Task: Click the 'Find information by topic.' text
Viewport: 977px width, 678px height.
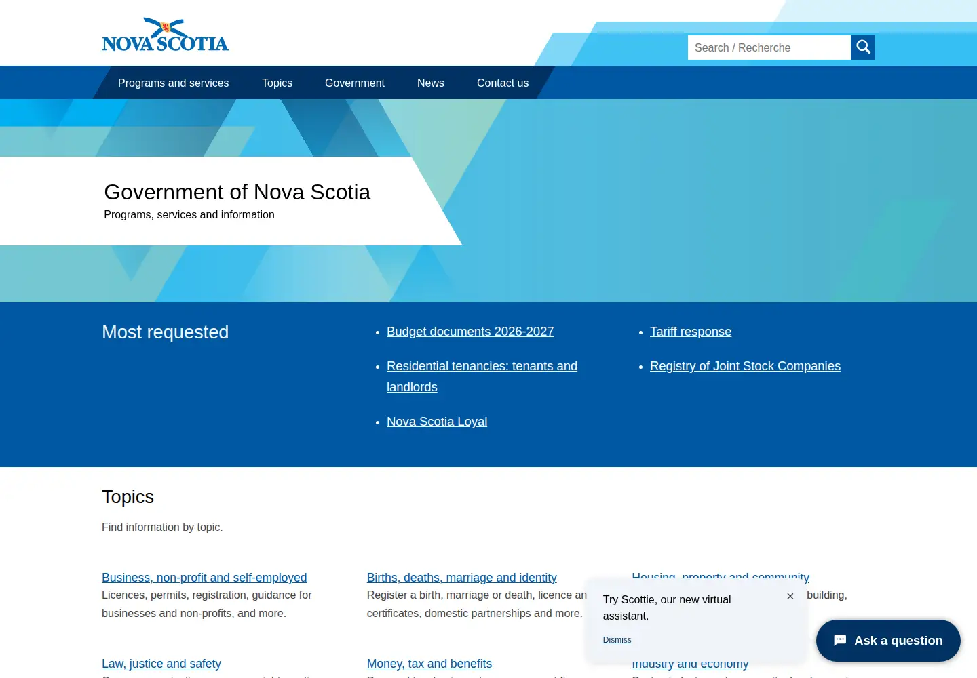Action: point(162,527)
